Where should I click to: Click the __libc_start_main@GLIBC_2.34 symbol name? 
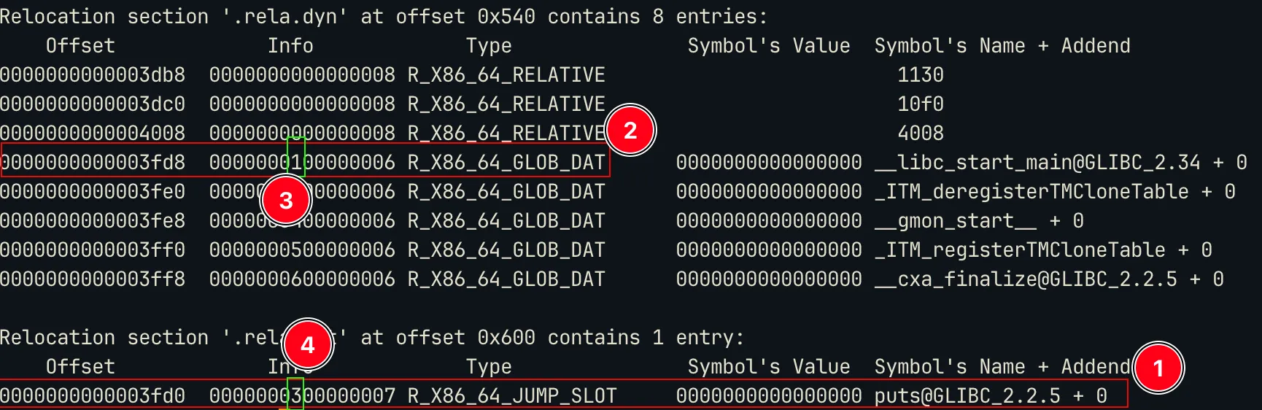[1037, 163]
